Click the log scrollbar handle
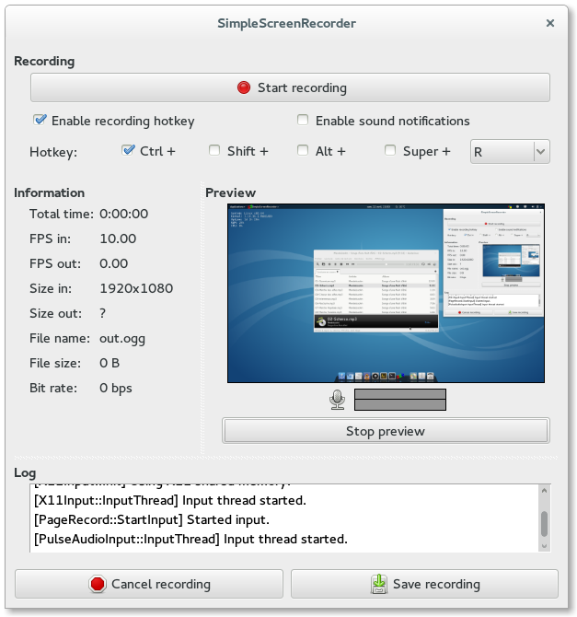This screenshot has height=617, width=577. point(544,524)
